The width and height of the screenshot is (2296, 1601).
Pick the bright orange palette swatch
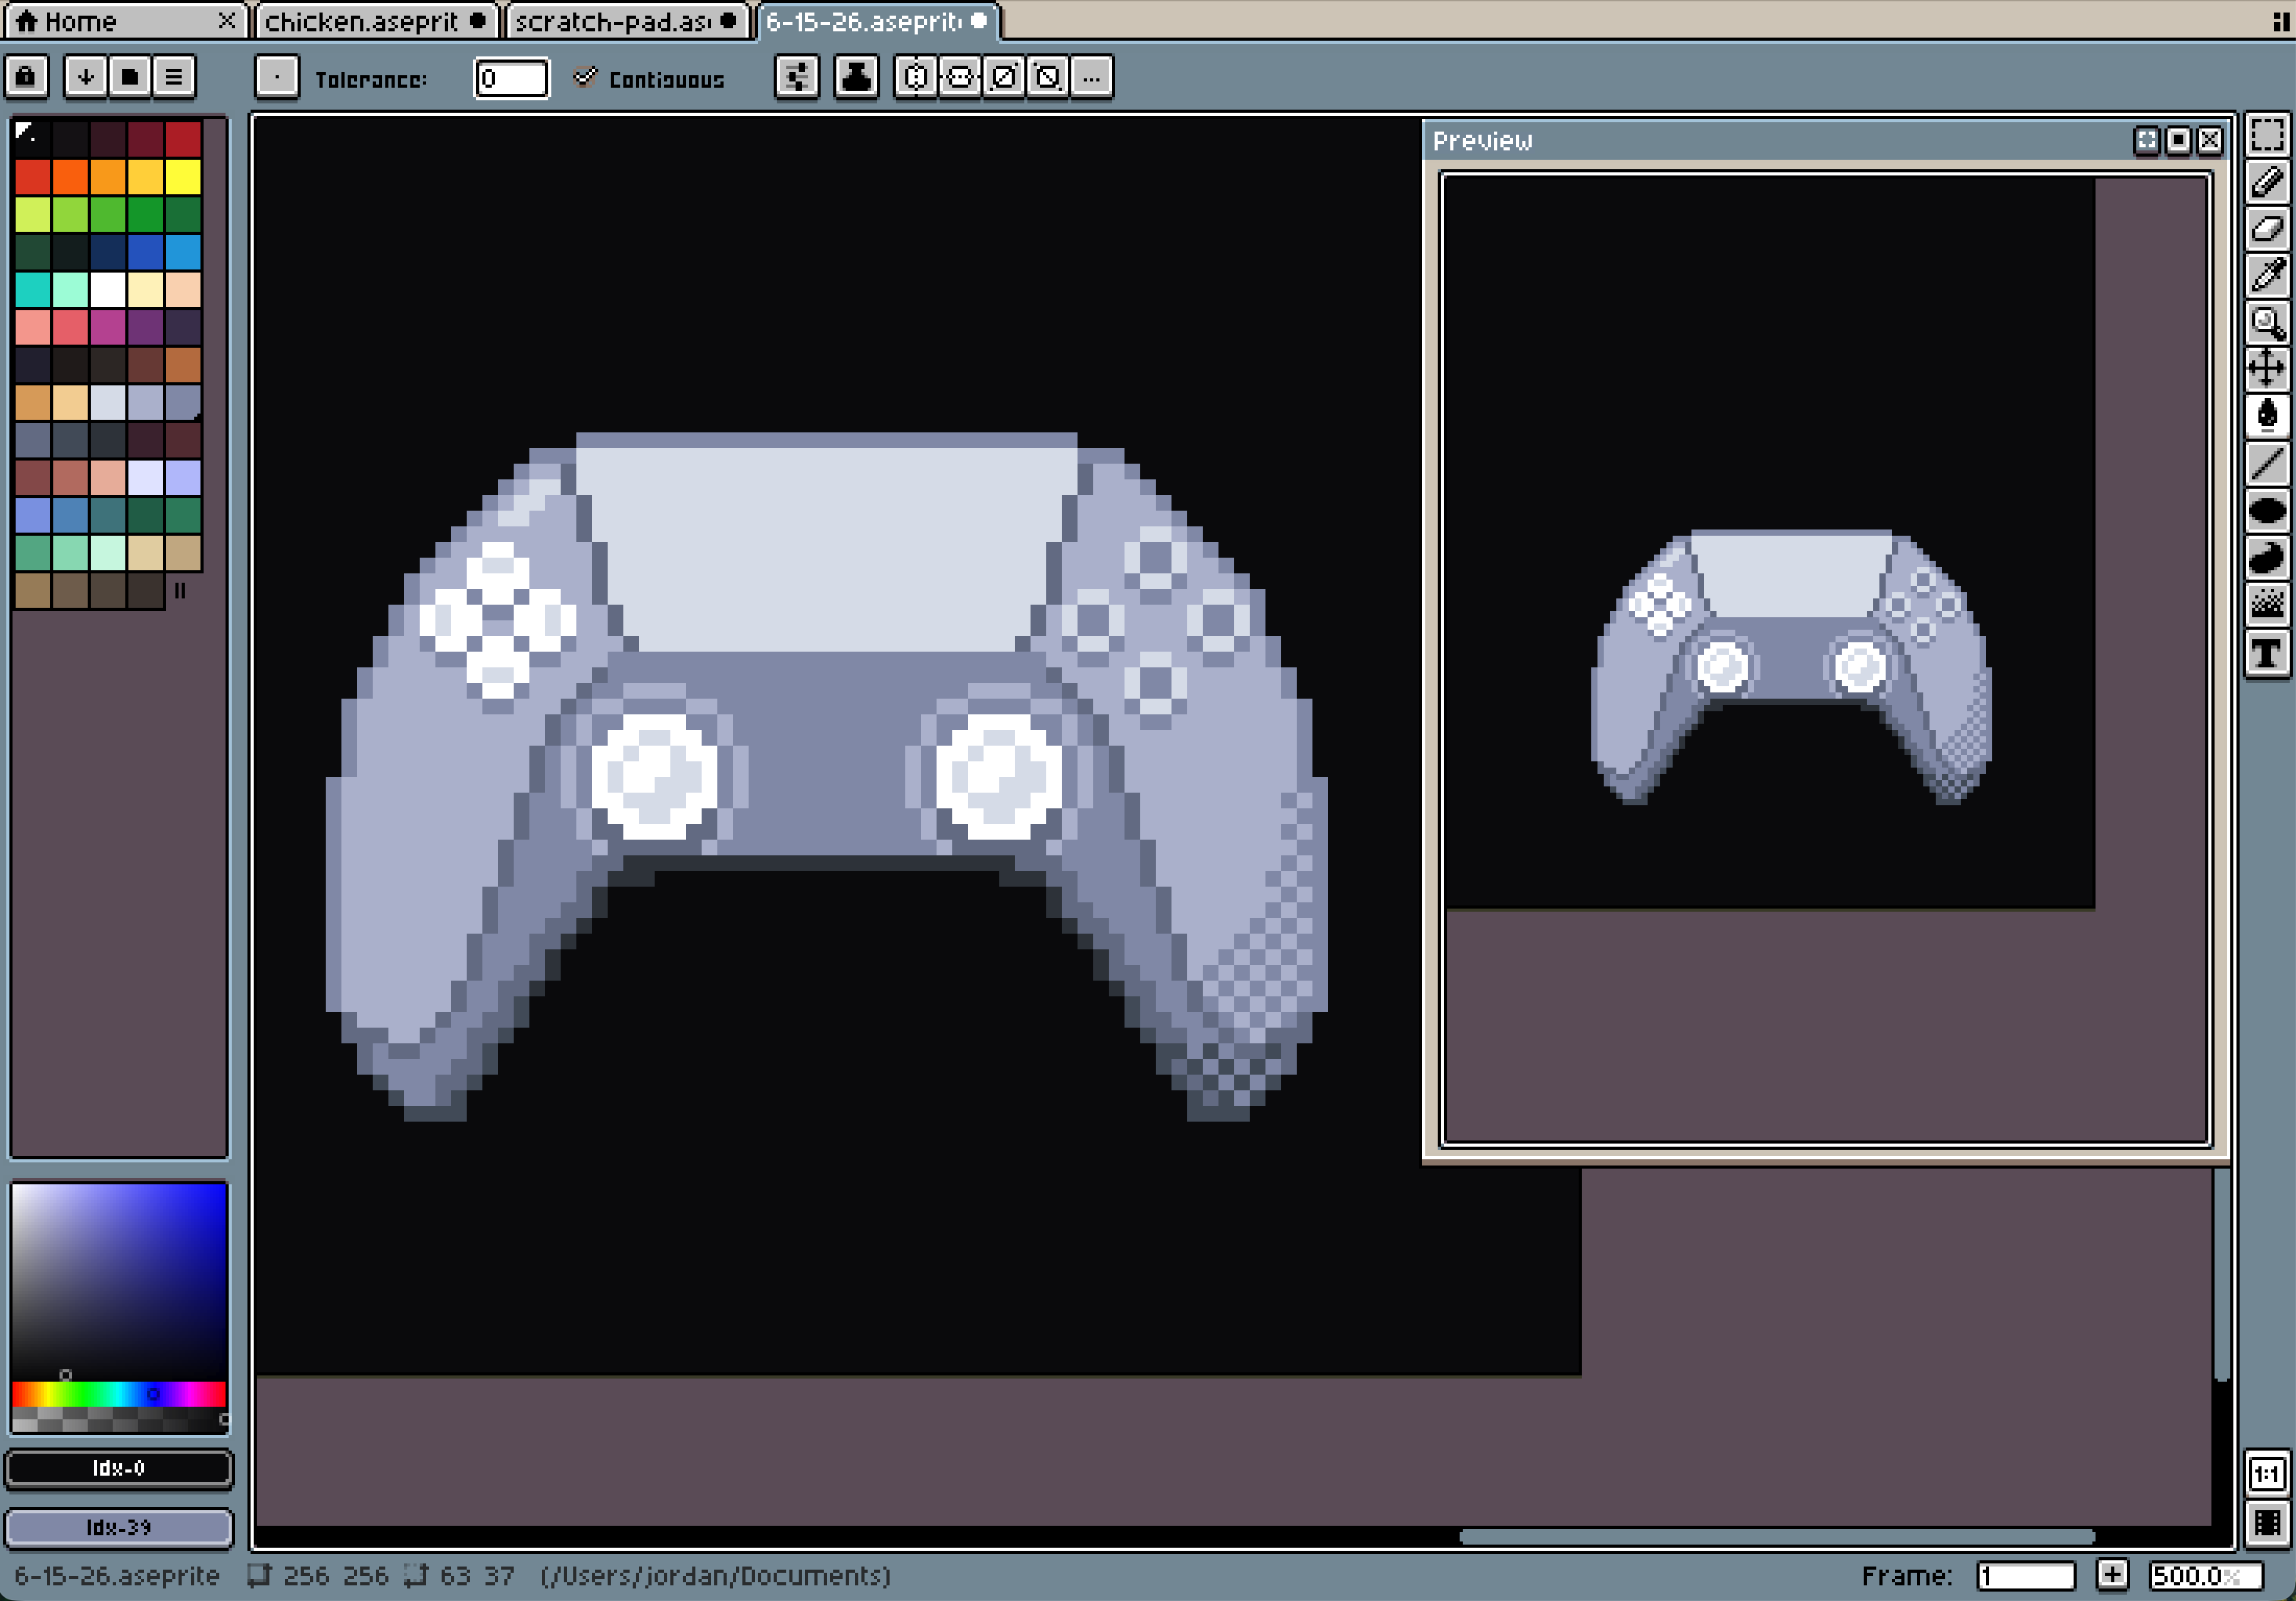click(70, 177)
